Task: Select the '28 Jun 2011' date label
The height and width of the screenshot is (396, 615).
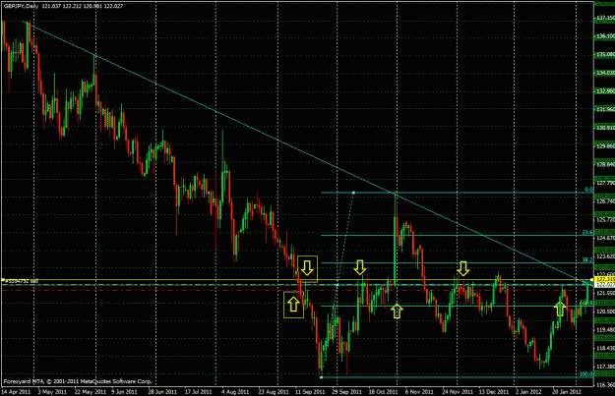Action: [x=162, y=392]
